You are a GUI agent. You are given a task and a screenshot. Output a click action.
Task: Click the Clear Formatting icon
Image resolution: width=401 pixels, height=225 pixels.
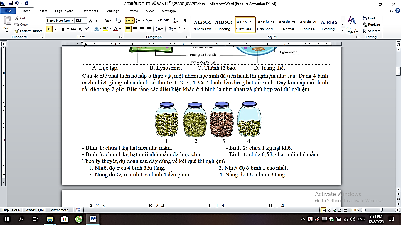pyautogui.click(x=119, y=21)
